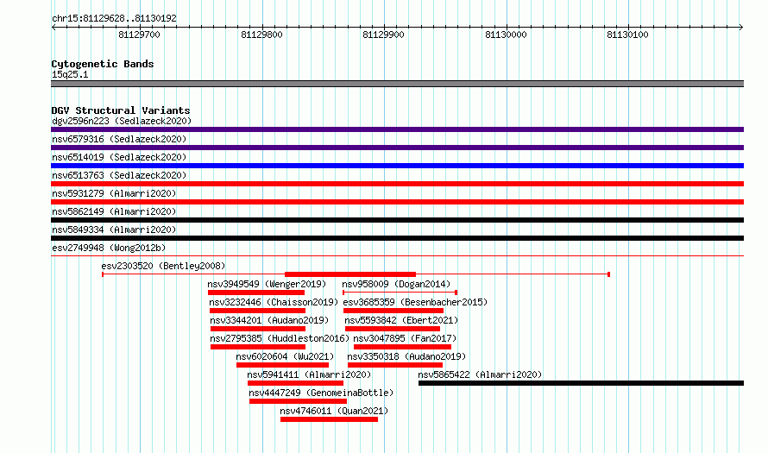
Task: Select the thick red segment of esv2303520
Action: (350, 274)
